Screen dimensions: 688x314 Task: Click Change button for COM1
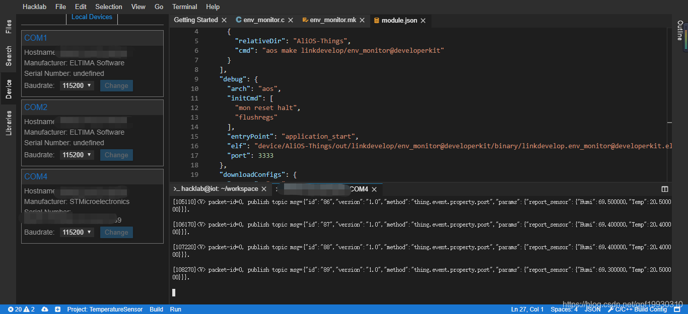pos(116,86)
